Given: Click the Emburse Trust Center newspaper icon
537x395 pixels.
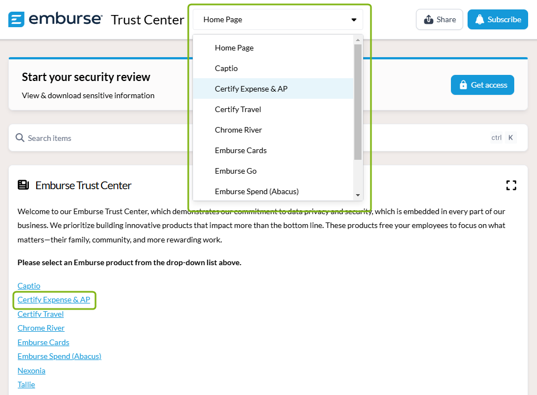Looking at the screenshot, I should pos(23,185).
